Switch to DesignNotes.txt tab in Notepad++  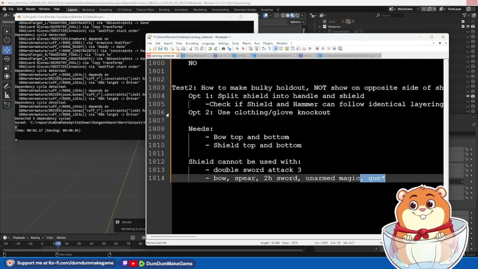click(x=196, y=56)
